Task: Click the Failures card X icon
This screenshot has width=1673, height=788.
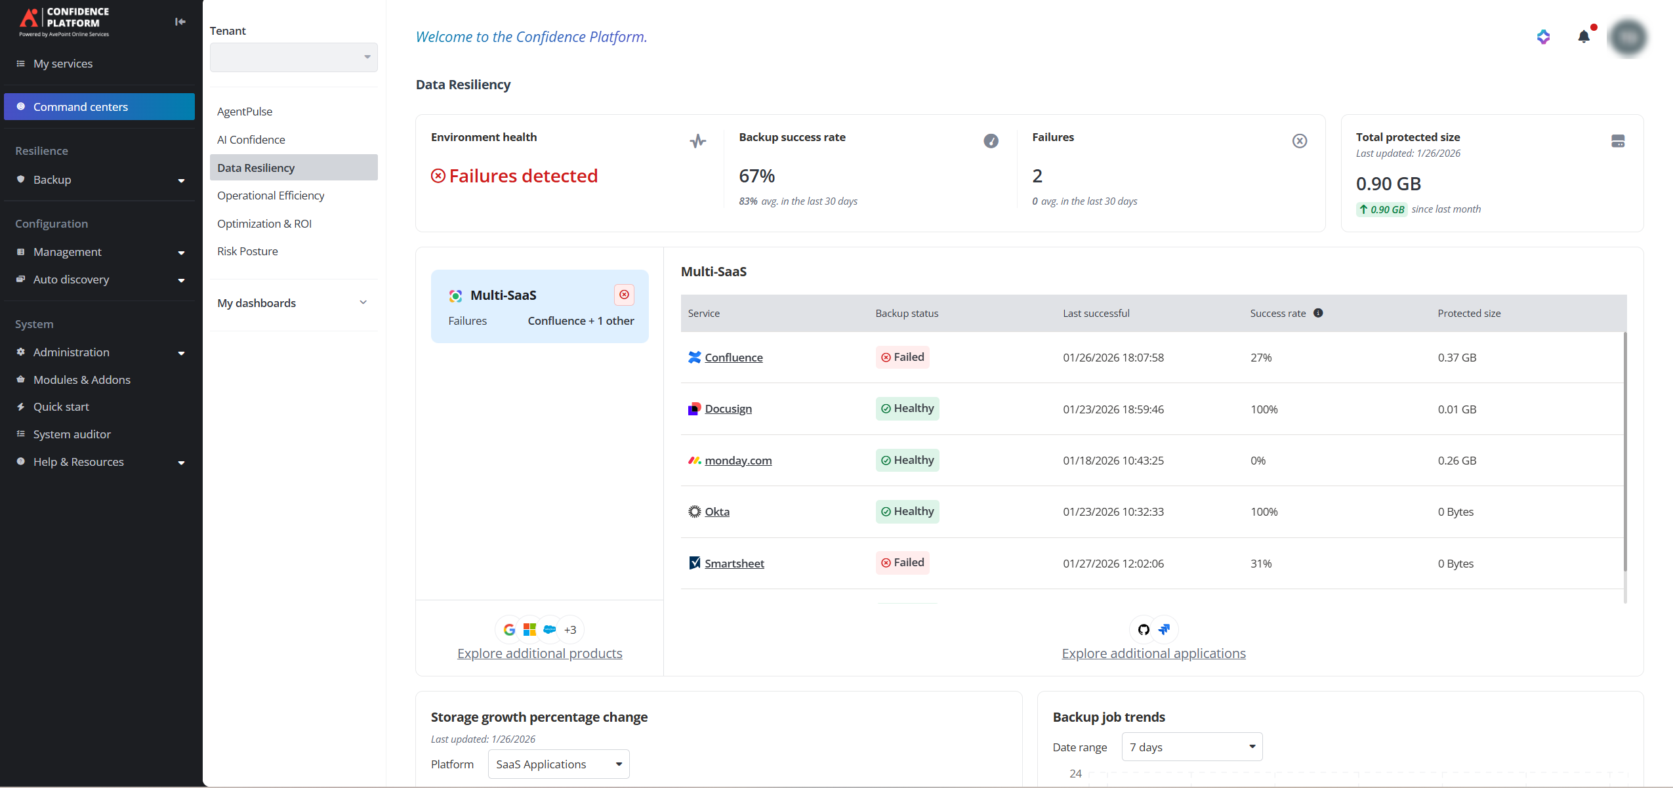Action: (x=1299, y=141)
